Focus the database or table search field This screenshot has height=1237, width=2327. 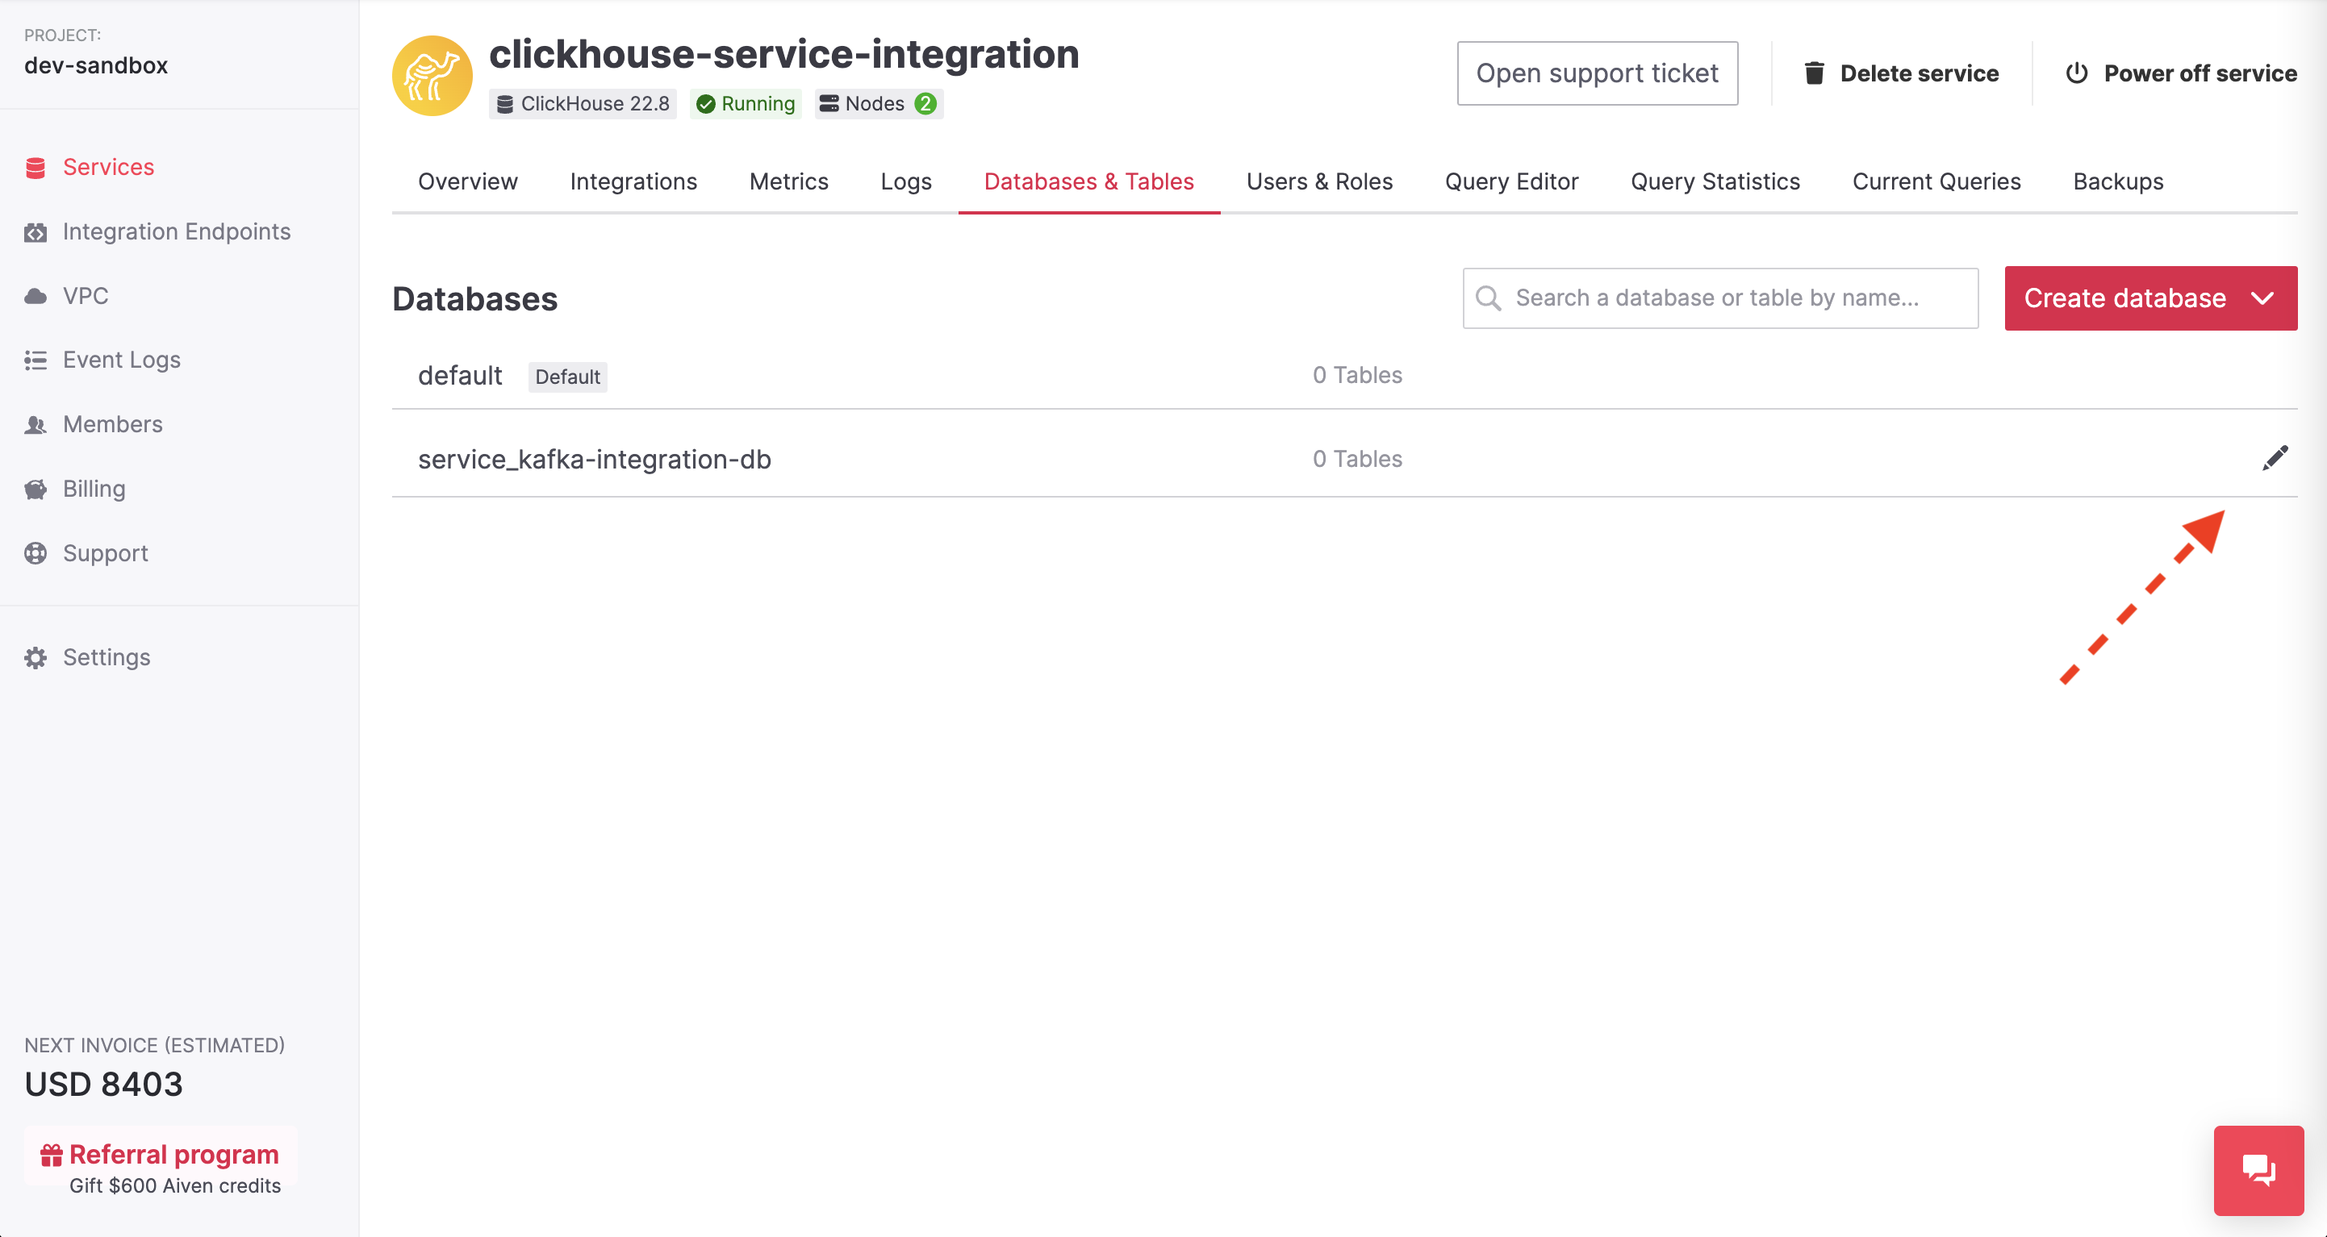[1720, 298]
